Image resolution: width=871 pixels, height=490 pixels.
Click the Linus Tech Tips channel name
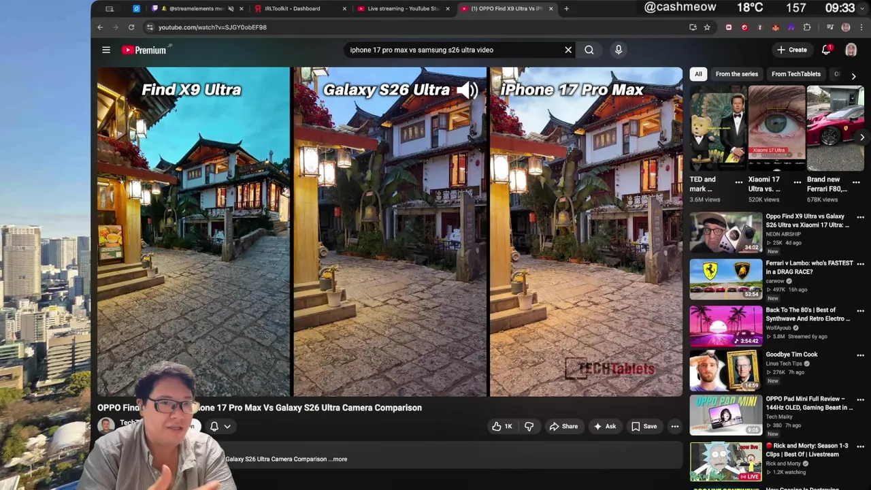(785, 363)
